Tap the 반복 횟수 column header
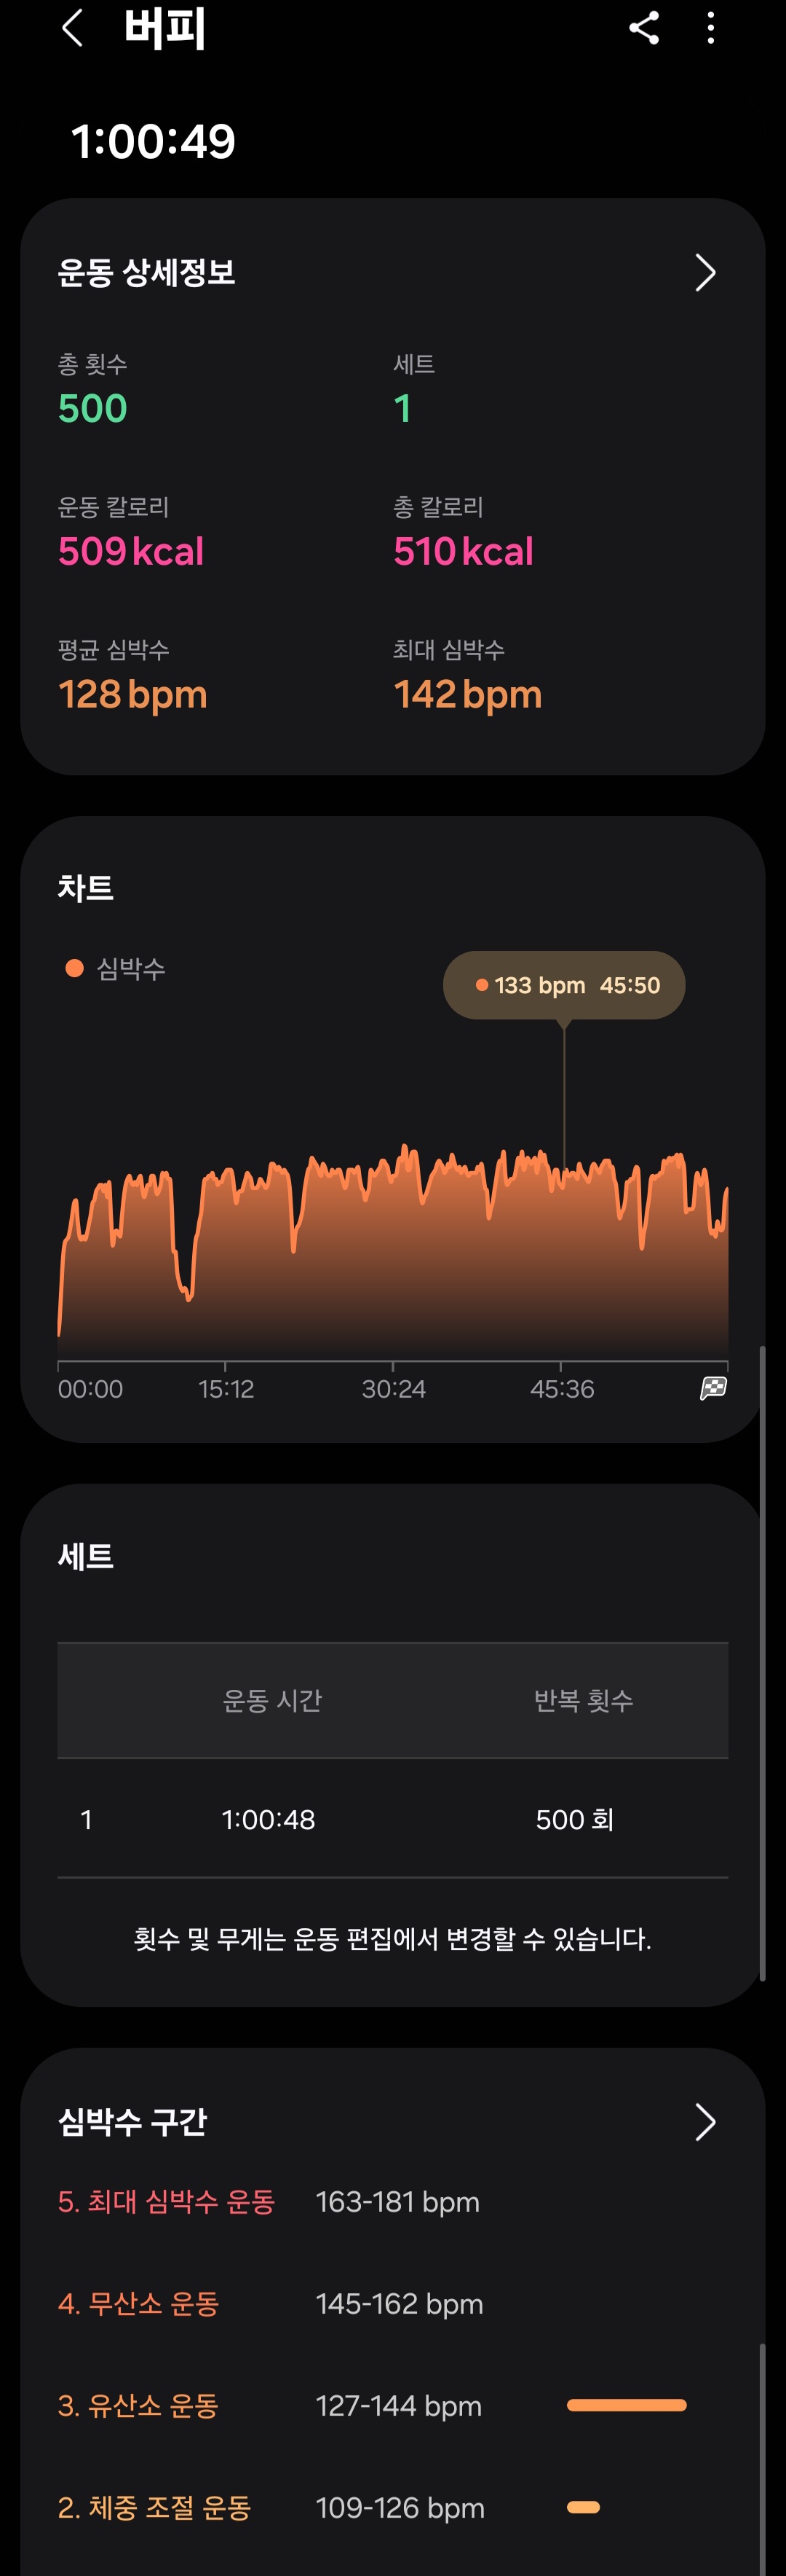This screenshot has height=2576, width=786. [x=583, y=1700]
